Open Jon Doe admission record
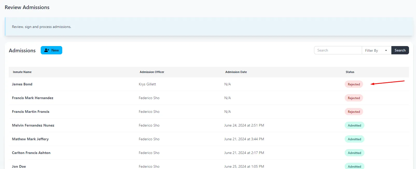The height and width of the screenshot is (169, 416). pyautogui.click(x=19, y=166)
